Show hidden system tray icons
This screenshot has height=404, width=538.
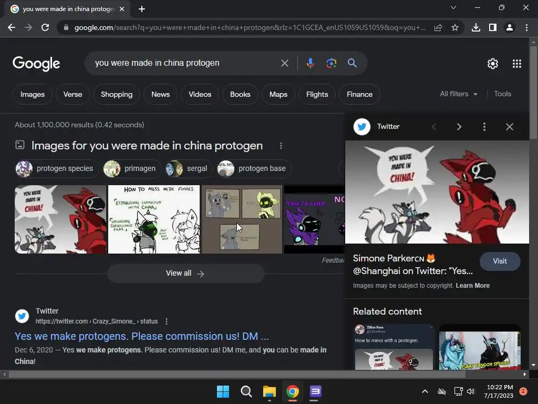pyautogui.click(x=425, y=391)
